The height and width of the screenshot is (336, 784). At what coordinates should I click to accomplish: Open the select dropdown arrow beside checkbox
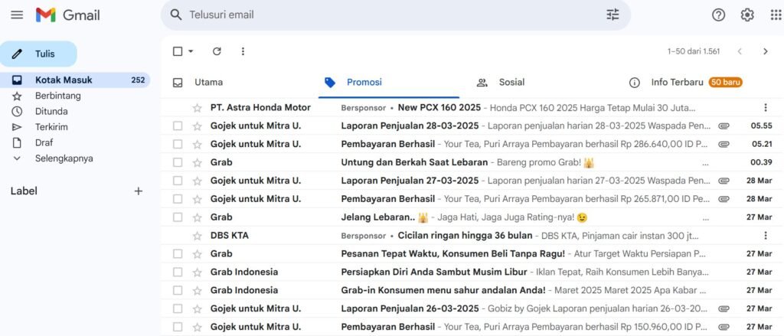tap(191, 51)
